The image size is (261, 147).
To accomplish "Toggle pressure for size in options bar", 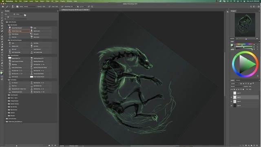I will (89, 7).
